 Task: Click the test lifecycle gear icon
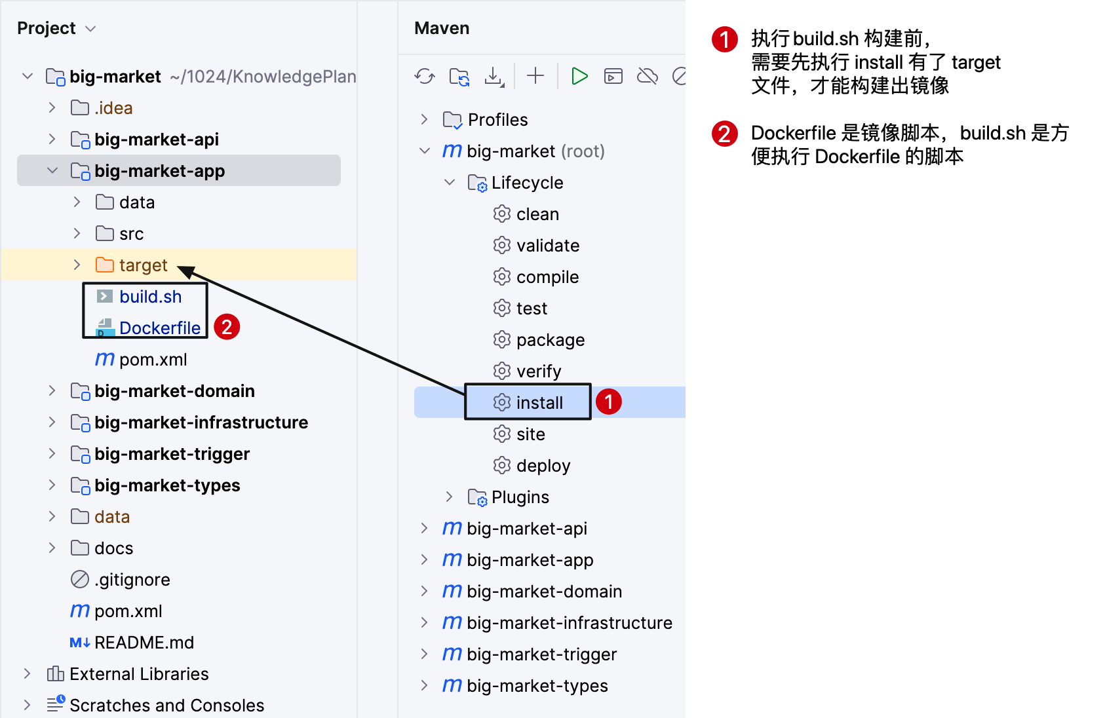(x=502, y=308)
